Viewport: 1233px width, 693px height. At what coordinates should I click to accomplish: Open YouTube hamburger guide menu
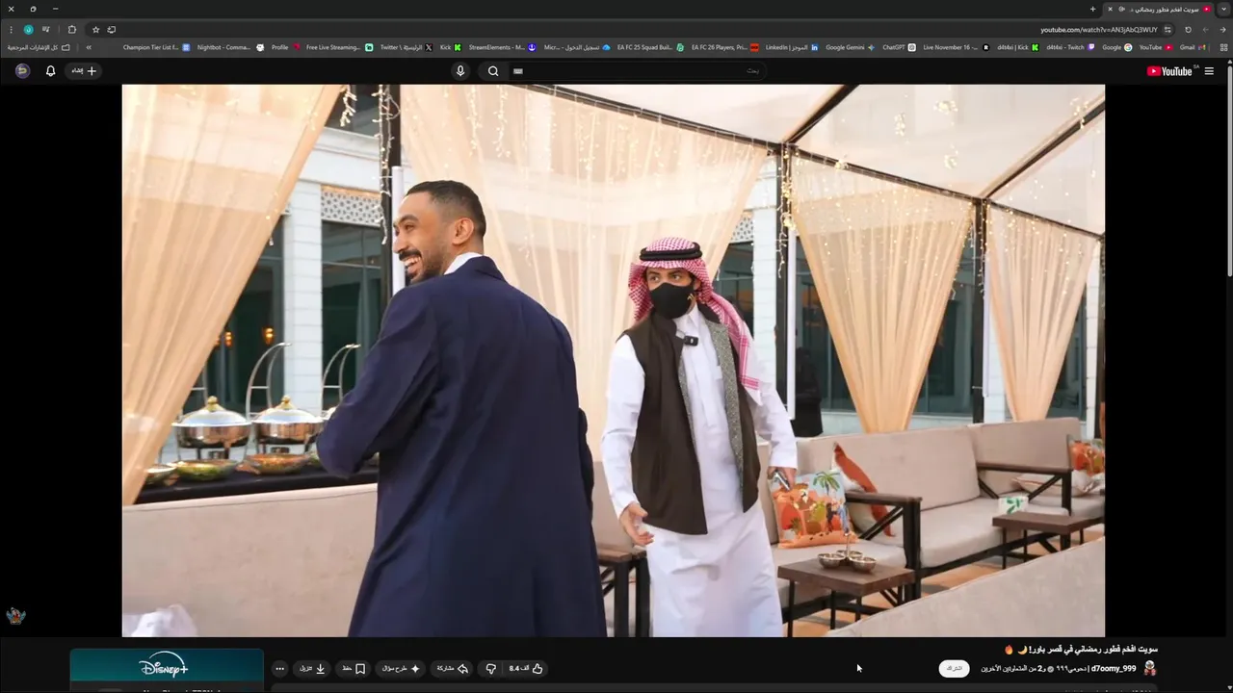pos(1209,70)
